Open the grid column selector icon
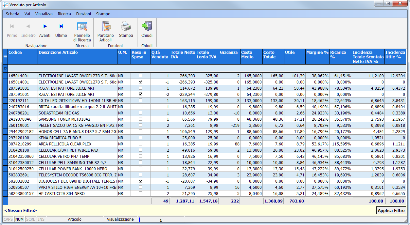The image size is (410, 225). [5, 56]
